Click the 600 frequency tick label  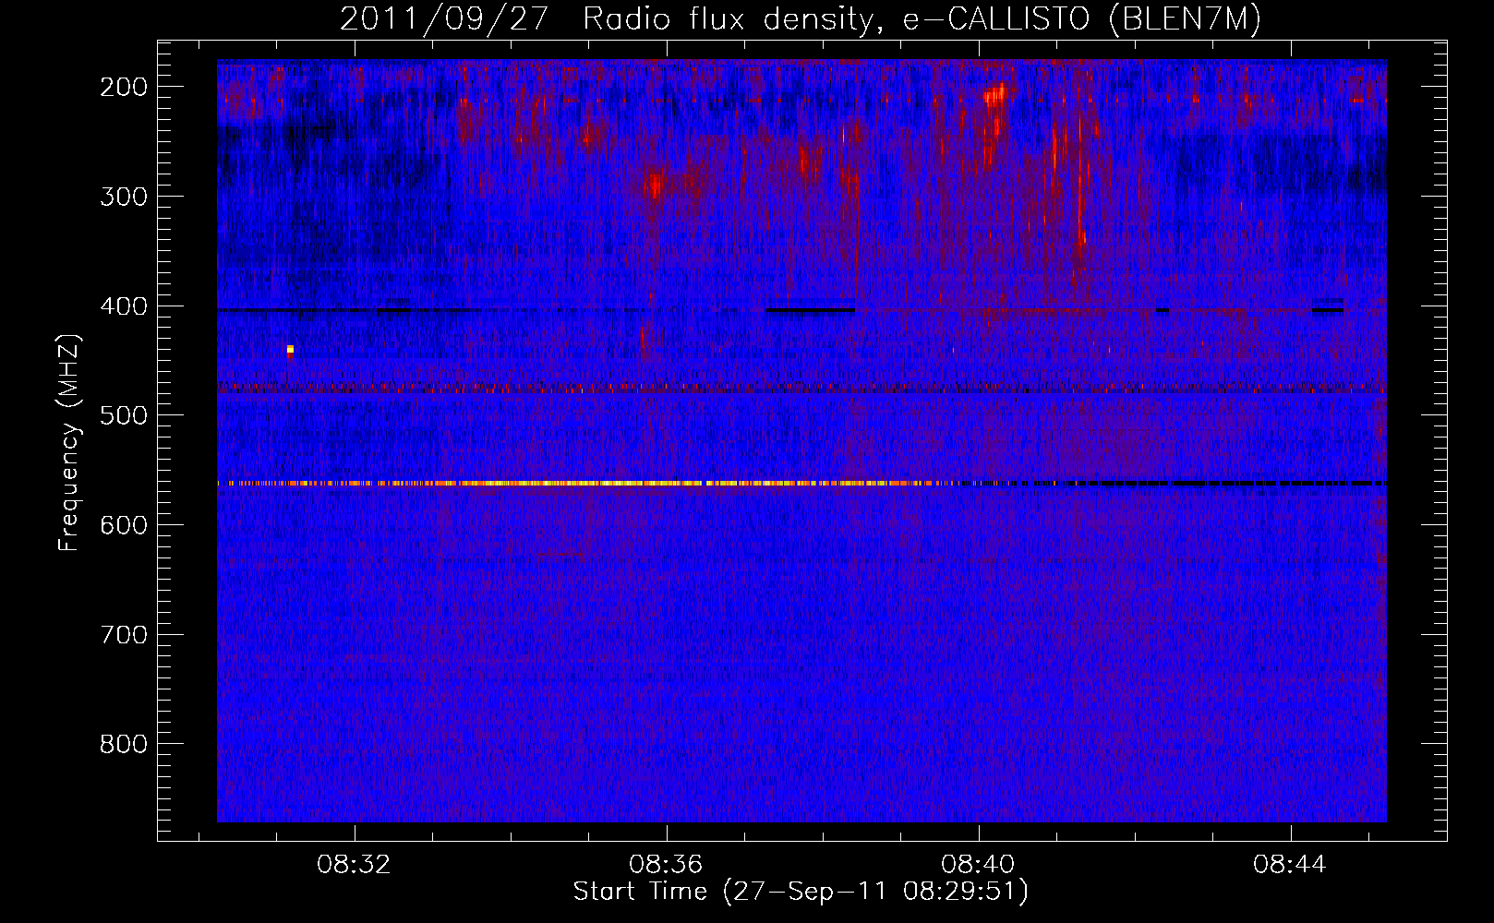point(124,525)
